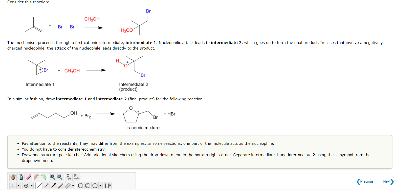
Task: Go to the Next question
Action: click(387, 181)
